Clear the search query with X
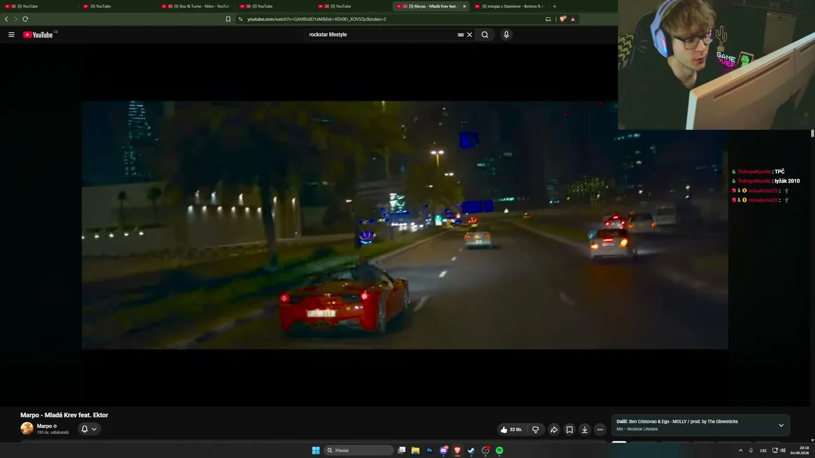Viewport: 815px width, 458px height. [x=470, y=35]
